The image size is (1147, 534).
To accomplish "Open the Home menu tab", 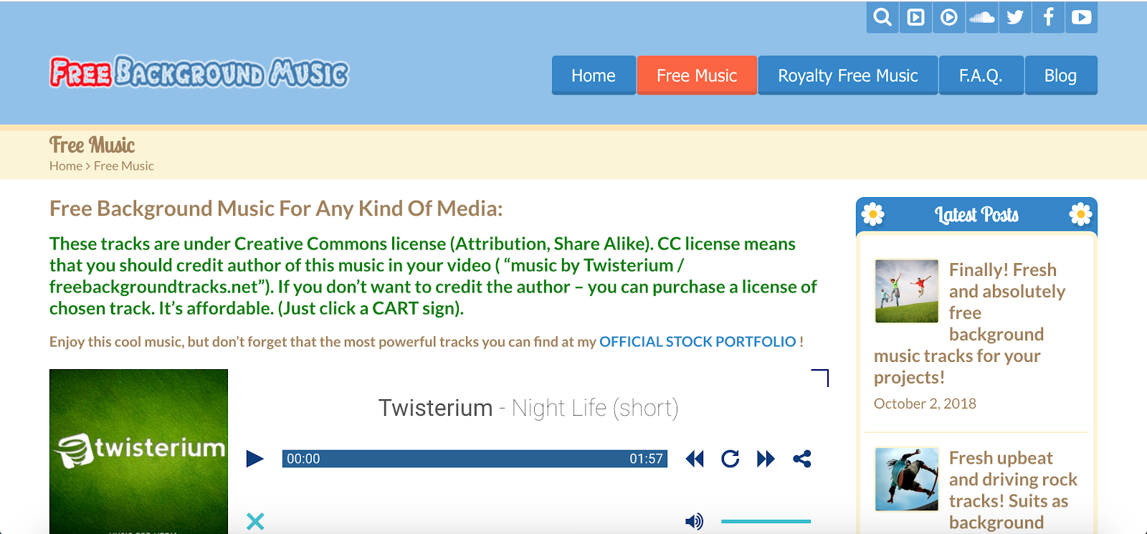I will click(594, 75).
